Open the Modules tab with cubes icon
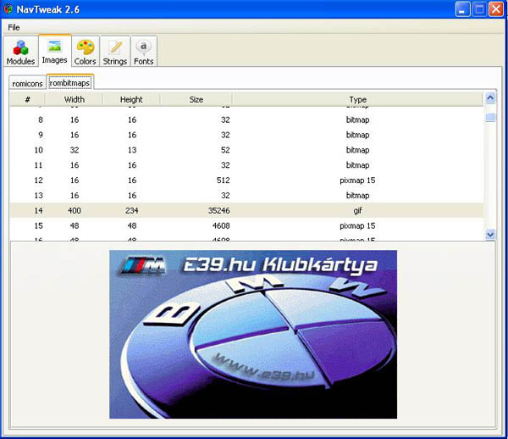 [x=20, y=51]
